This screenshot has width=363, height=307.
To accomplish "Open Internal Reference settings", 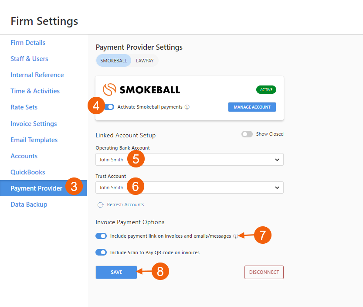I will [37, 75].
